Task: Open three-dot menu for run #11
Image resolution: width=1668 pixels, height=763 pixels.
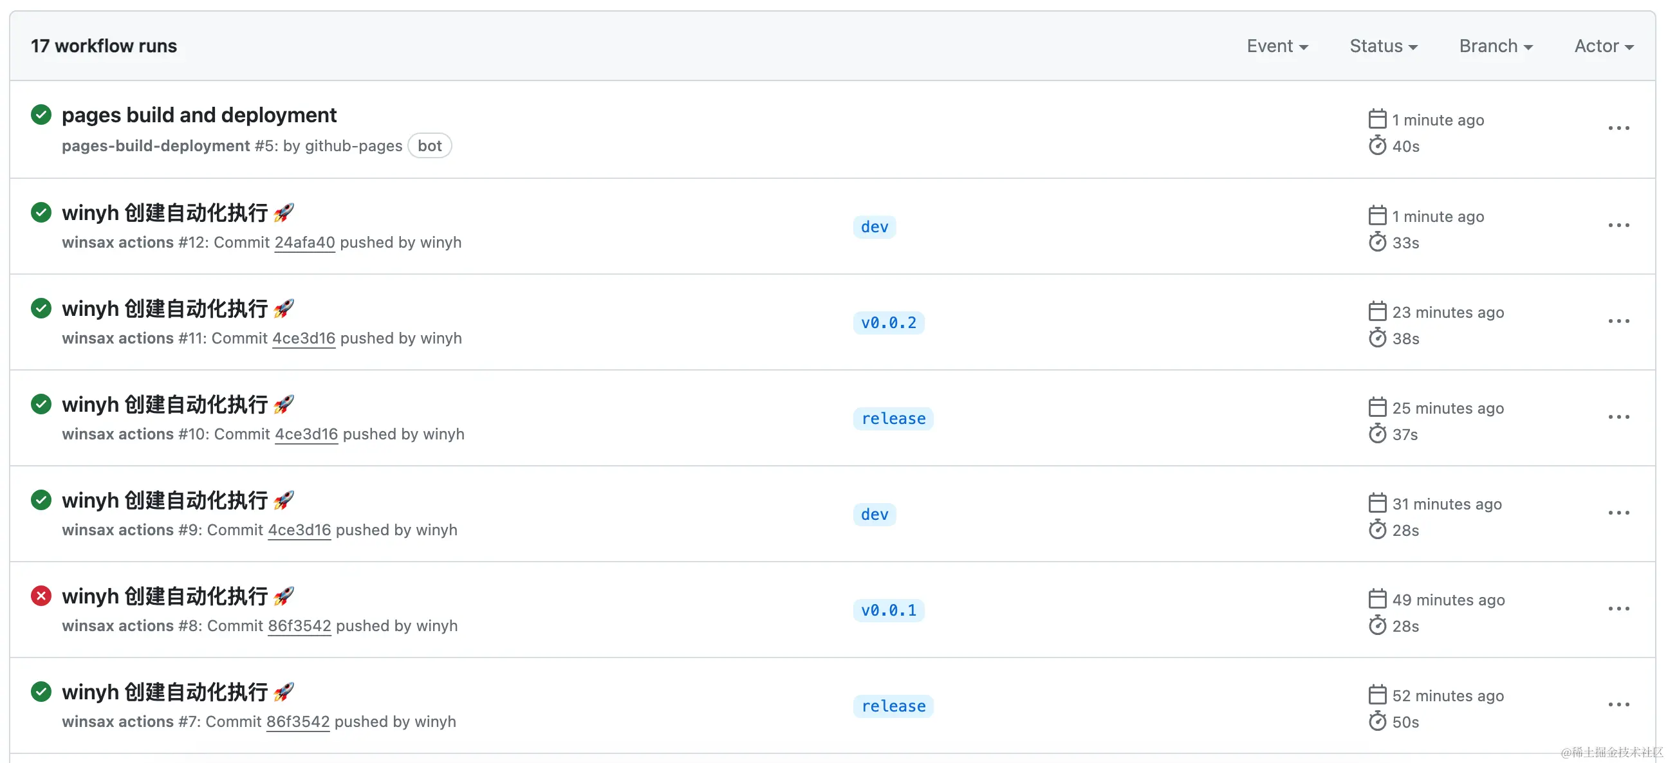Action: click(1618, 321)
